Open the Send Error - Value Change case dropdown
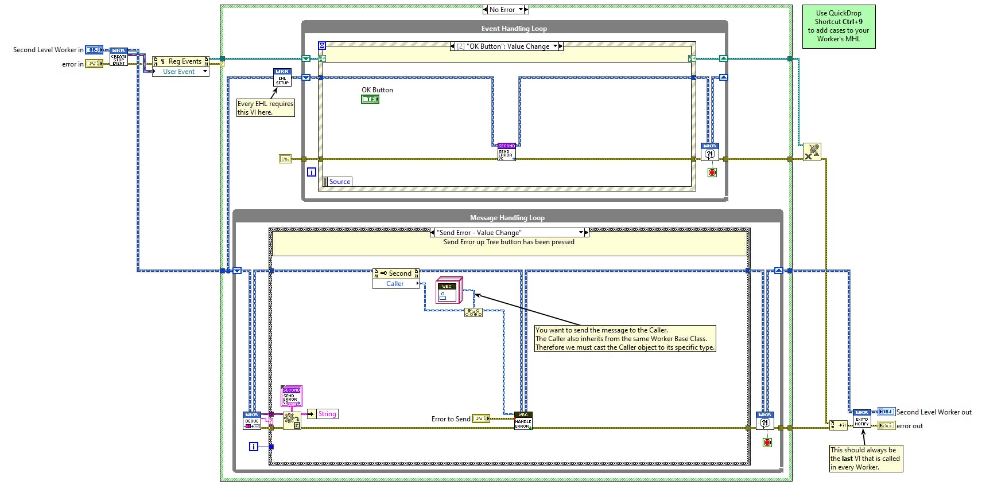The image size is (982, 489). (x=581, y=233)
